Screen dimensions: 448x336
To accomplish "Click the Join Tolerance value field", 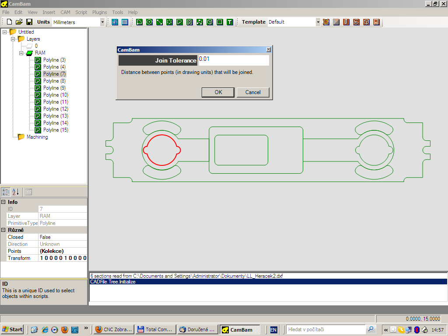I will [233, 59].
